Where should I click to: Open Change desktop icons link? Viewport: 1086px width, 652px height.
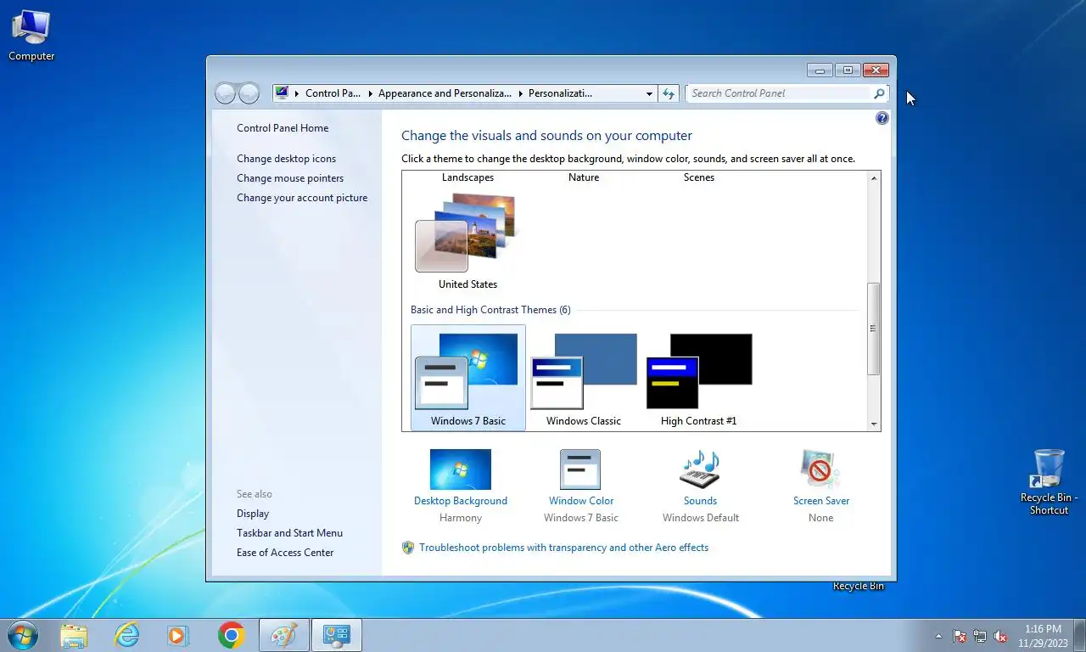point(286,159)
